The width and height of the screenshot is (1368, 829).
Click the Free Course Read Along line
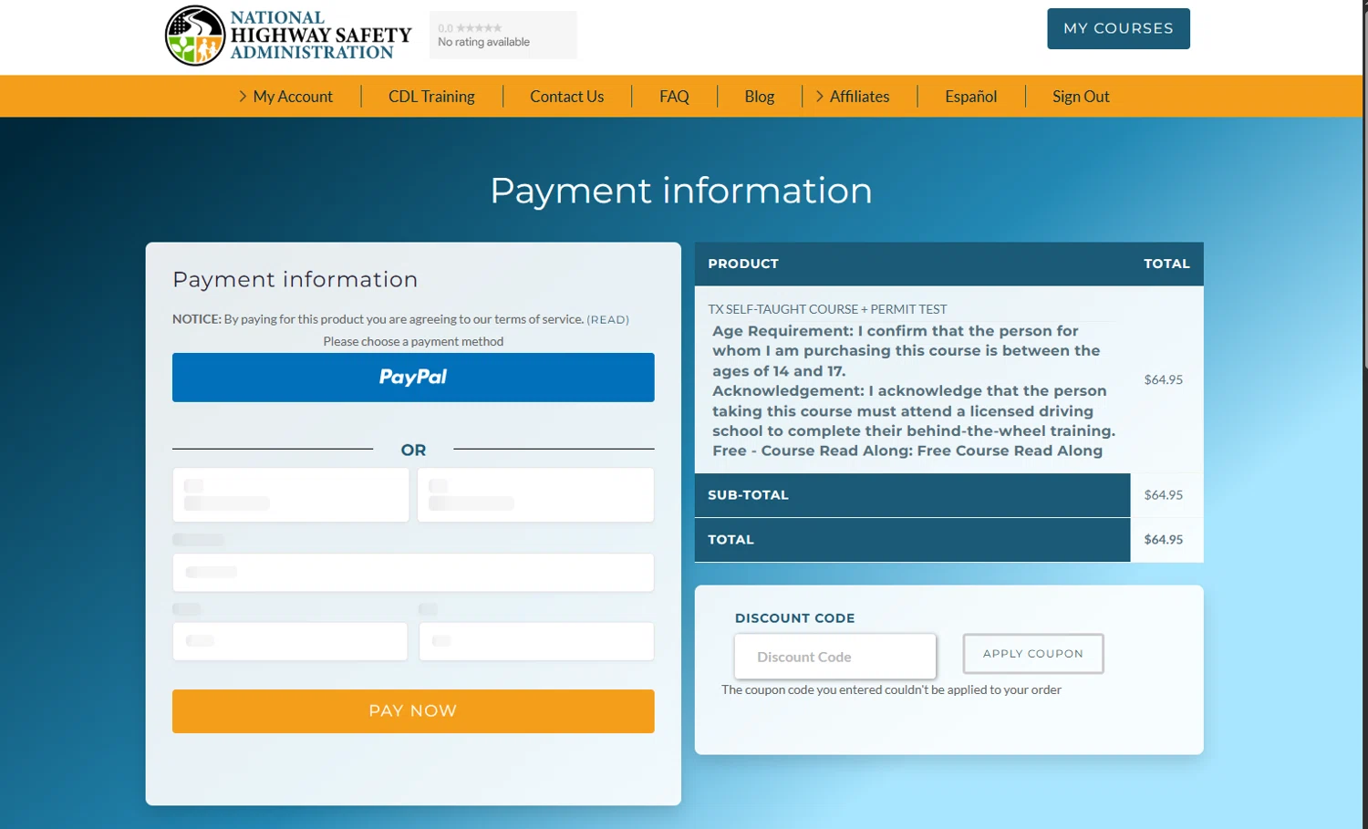pyautogui.click(x=907, y=451)
